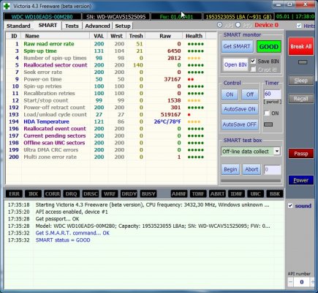
Task: Click the red Break All button
Action: 301,46
